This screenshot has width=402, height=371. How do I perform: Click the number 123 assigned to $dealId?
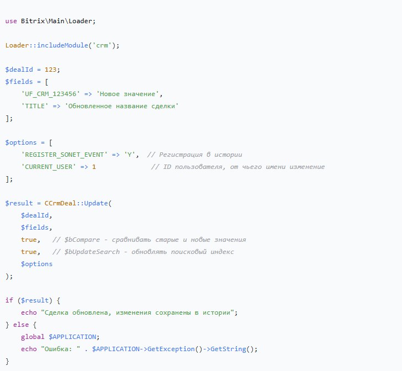point(51,70)
